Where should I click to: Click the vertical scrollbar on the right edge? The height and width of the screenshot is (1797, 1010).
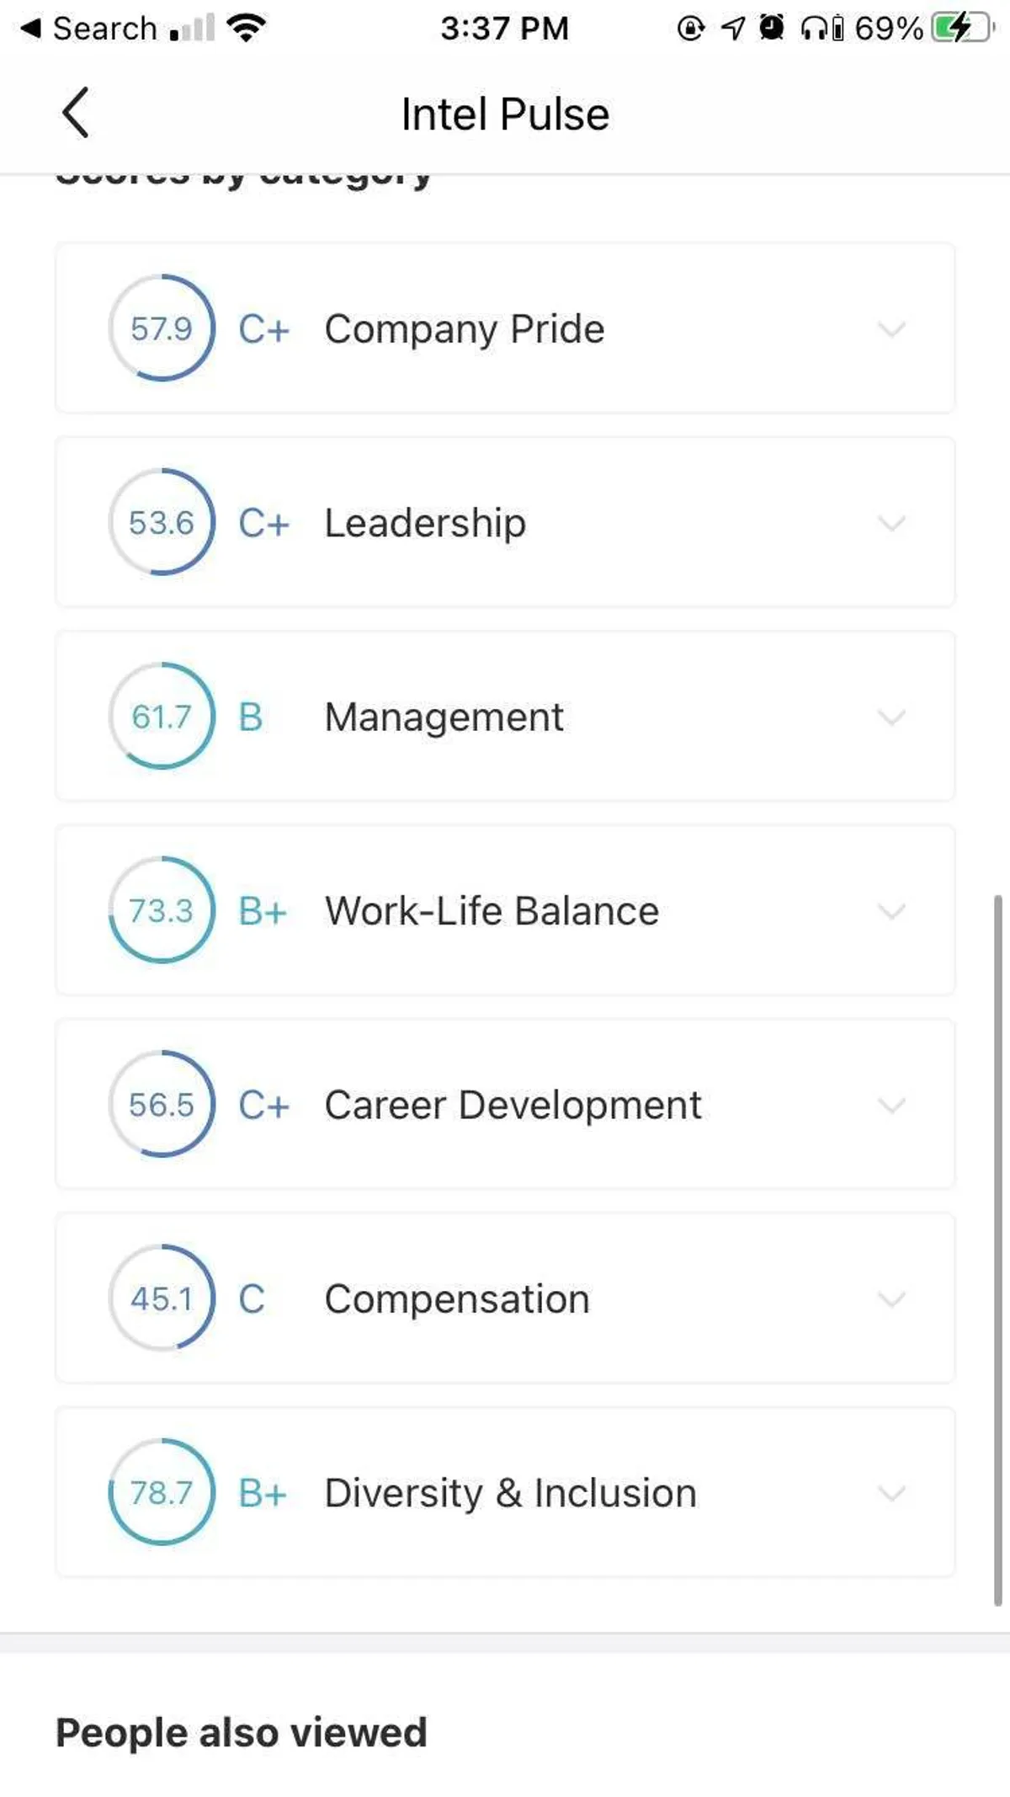998,1250
